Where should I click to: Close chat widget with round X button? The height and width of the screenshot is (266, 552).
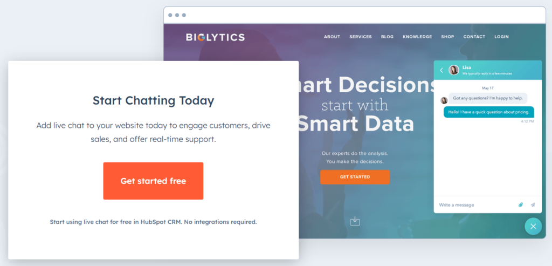coord(533,226)
